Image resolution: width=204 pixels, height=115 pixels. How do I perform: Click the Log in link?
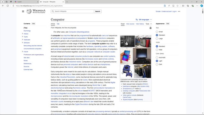[x=174, y=11]
